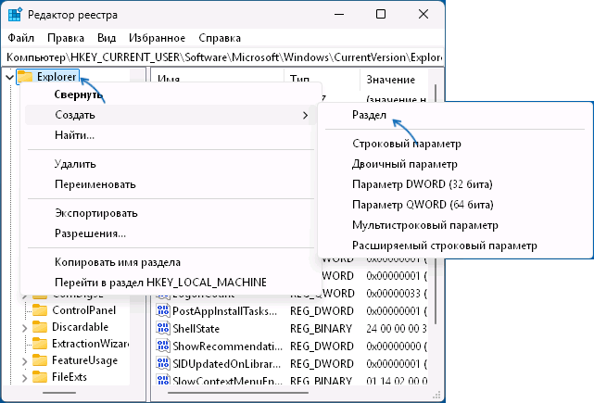
Task: Select Параметр QWORD (64 бита)
Action: tap(455, 205)
